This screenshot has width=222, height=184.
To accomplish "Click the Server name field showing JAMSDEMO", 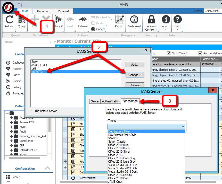I will pyautogui.click(x=213, y=11).
